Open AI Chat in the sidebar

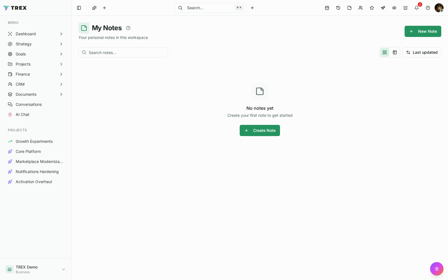coord(36,115)
